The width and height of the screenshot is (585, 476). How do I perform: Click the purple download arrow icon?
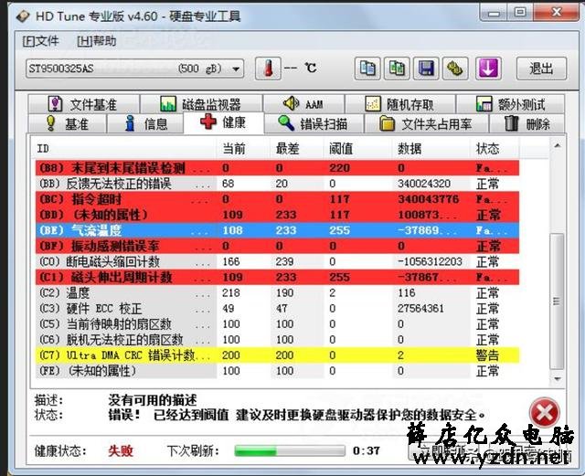point(488,69)
